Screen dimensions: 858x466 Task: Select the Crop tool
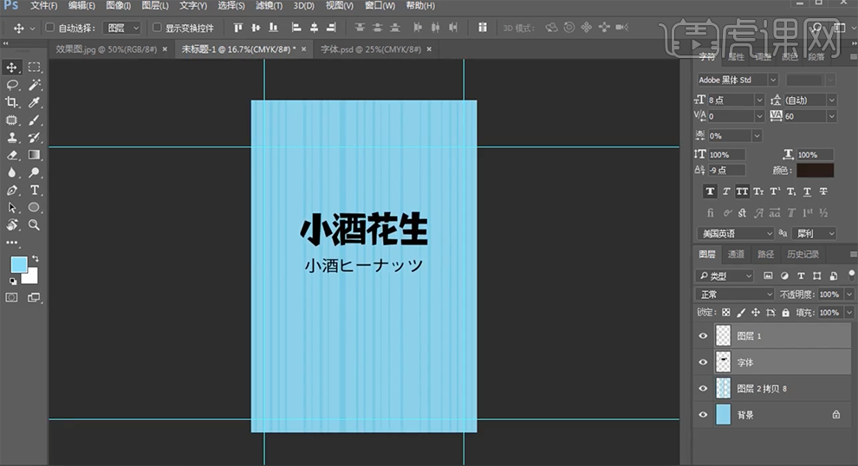11,102
